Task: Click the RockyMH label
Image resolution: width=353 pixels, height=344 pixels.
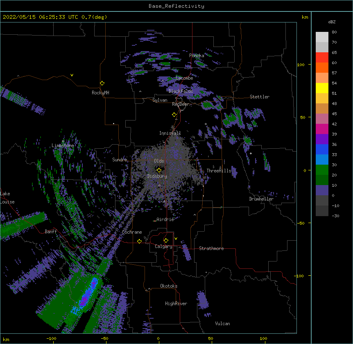Action: tap(100, 93)
